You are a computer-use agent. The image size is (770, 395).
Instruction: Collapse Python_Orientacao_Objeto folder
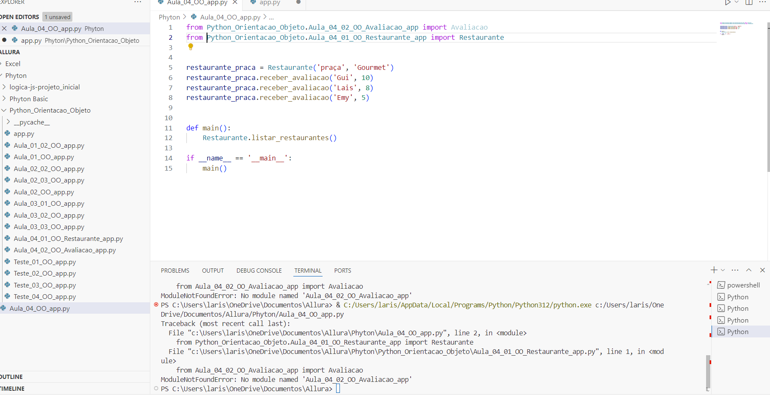click(50, 110)
